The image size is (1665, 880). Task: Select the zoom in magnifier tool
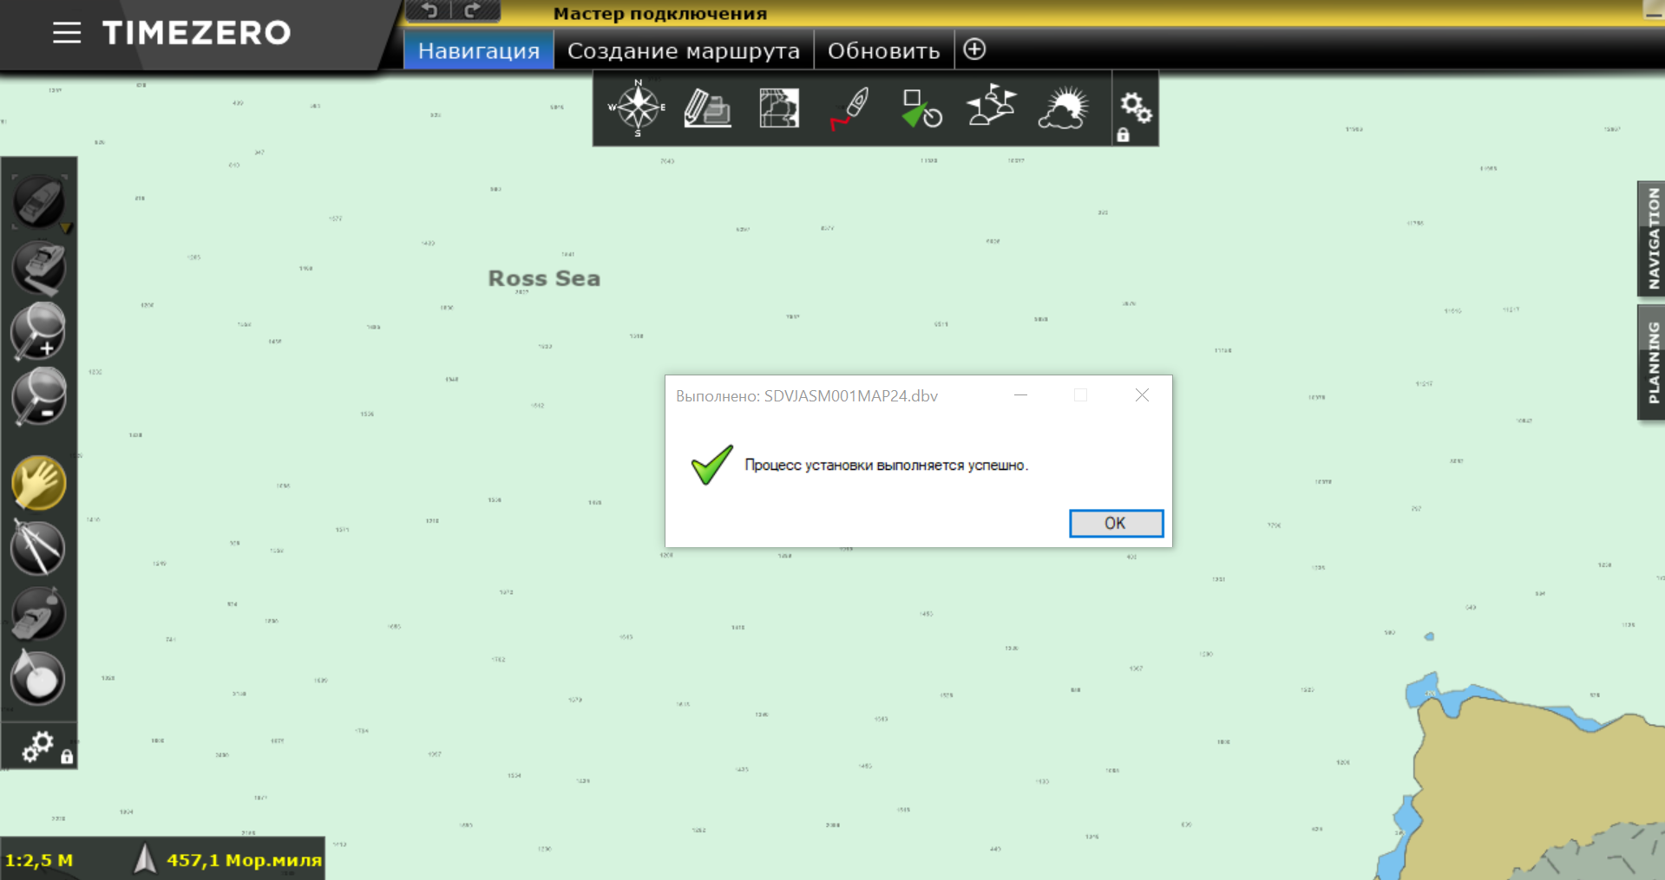(38, 331)
